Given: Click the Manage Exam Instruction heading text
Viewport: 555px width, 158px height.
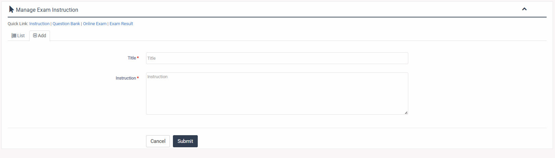Looking at the screenshot, I should 47,10.
